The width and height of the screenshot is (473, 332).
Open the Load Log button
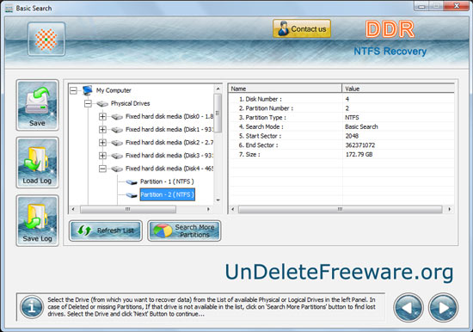(x=37, y=163)
